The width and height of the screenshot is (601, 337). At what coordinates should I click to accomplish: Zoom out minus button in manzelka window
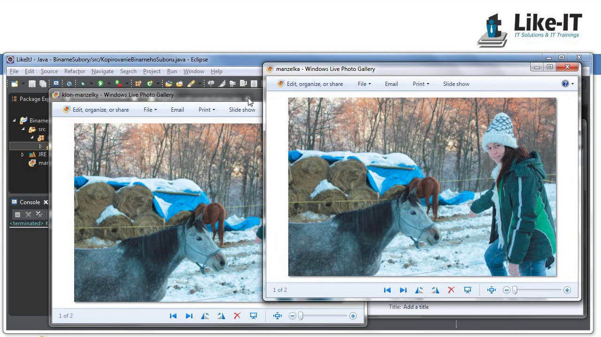click(506, 290)
